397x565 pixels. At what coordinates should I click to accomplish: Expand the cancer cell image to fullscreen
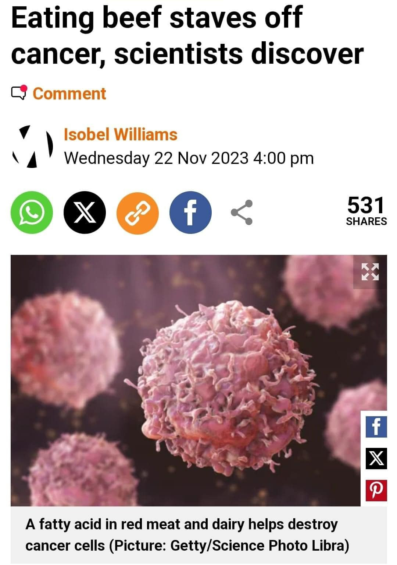point(370,272)
